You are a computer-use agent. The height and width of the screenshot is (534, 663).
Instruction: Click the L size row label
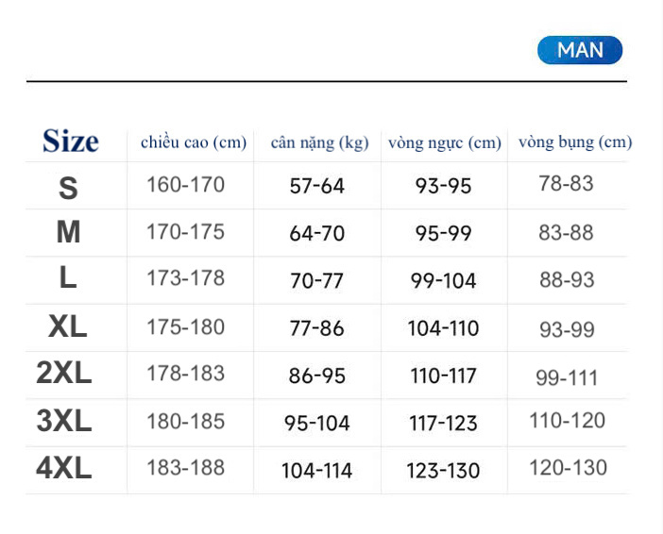pyautogui.click(x=68, y=277)
